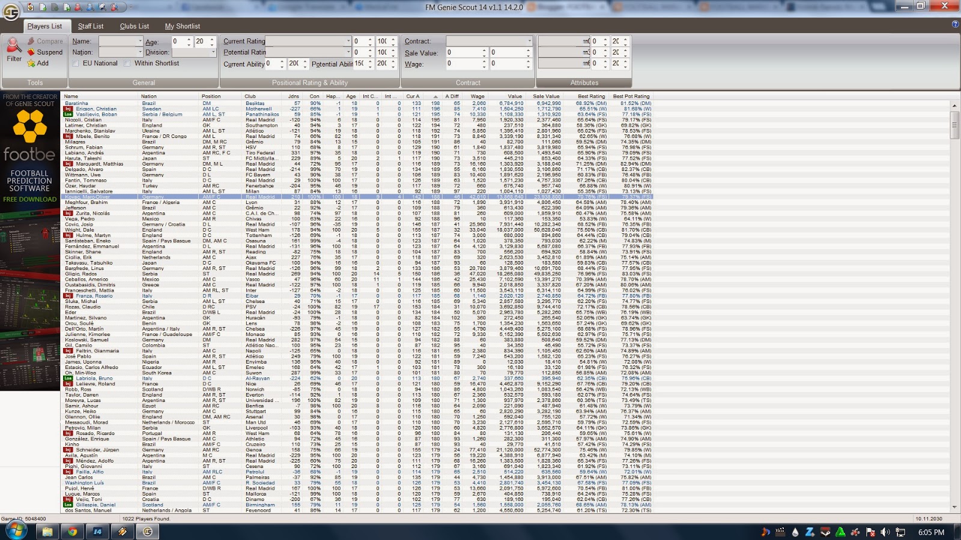Click the Add star icon
The image size is (961, 540).
[31, 63]
